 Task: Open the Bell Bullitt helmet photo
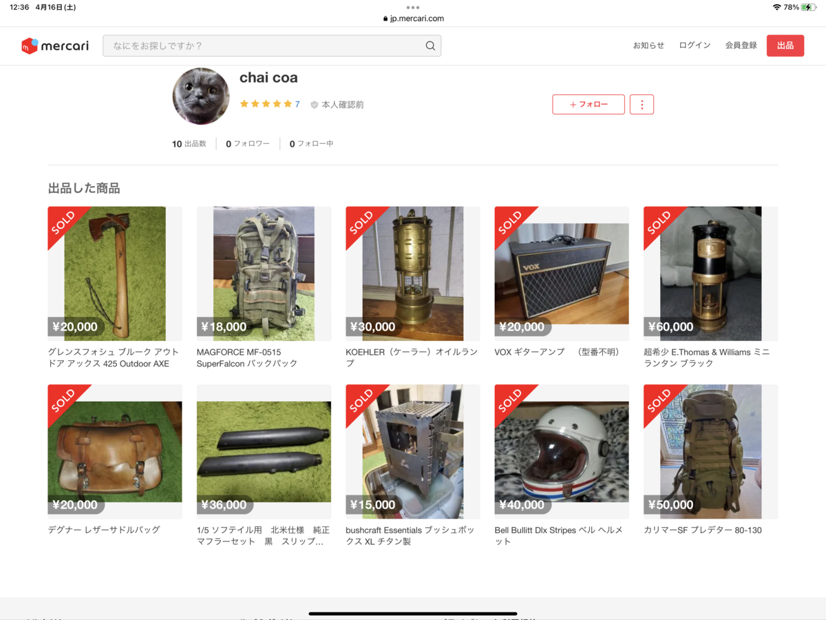click(x=562, y=452)
